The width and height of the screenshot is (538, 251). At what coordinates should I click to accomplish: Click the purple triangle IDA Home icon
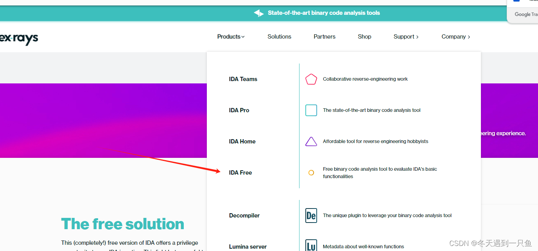[x=311, y=141]
